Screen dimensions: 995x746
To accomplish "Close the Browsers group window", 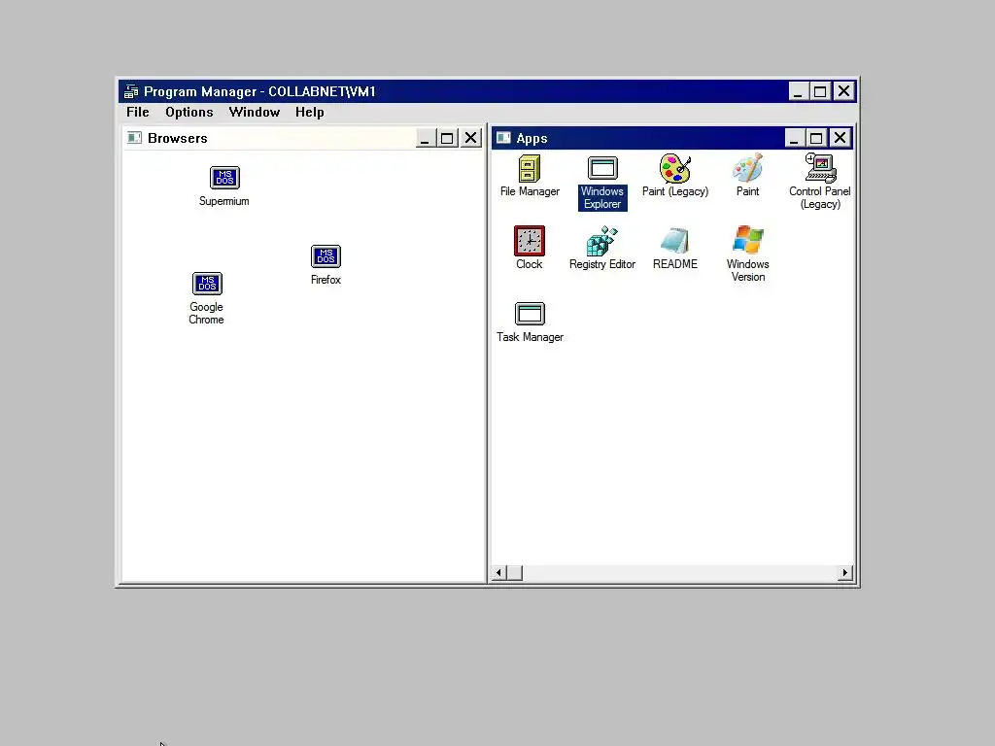I will [471, 138].
